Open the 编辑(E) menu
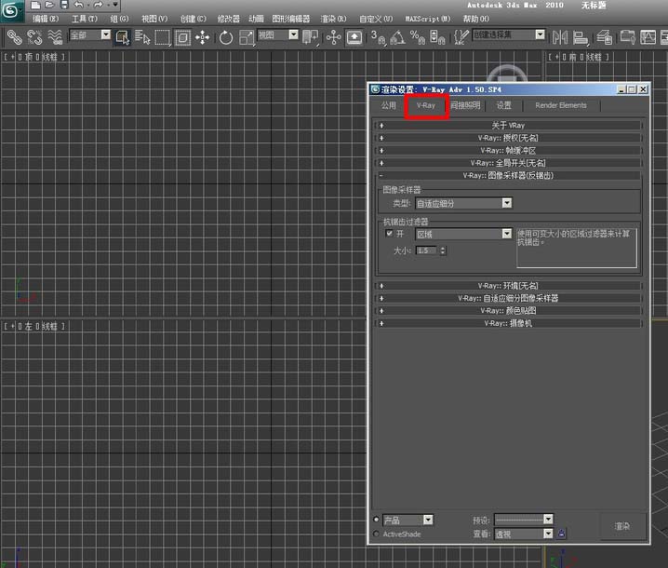668x568 pixels. point(46,19)
